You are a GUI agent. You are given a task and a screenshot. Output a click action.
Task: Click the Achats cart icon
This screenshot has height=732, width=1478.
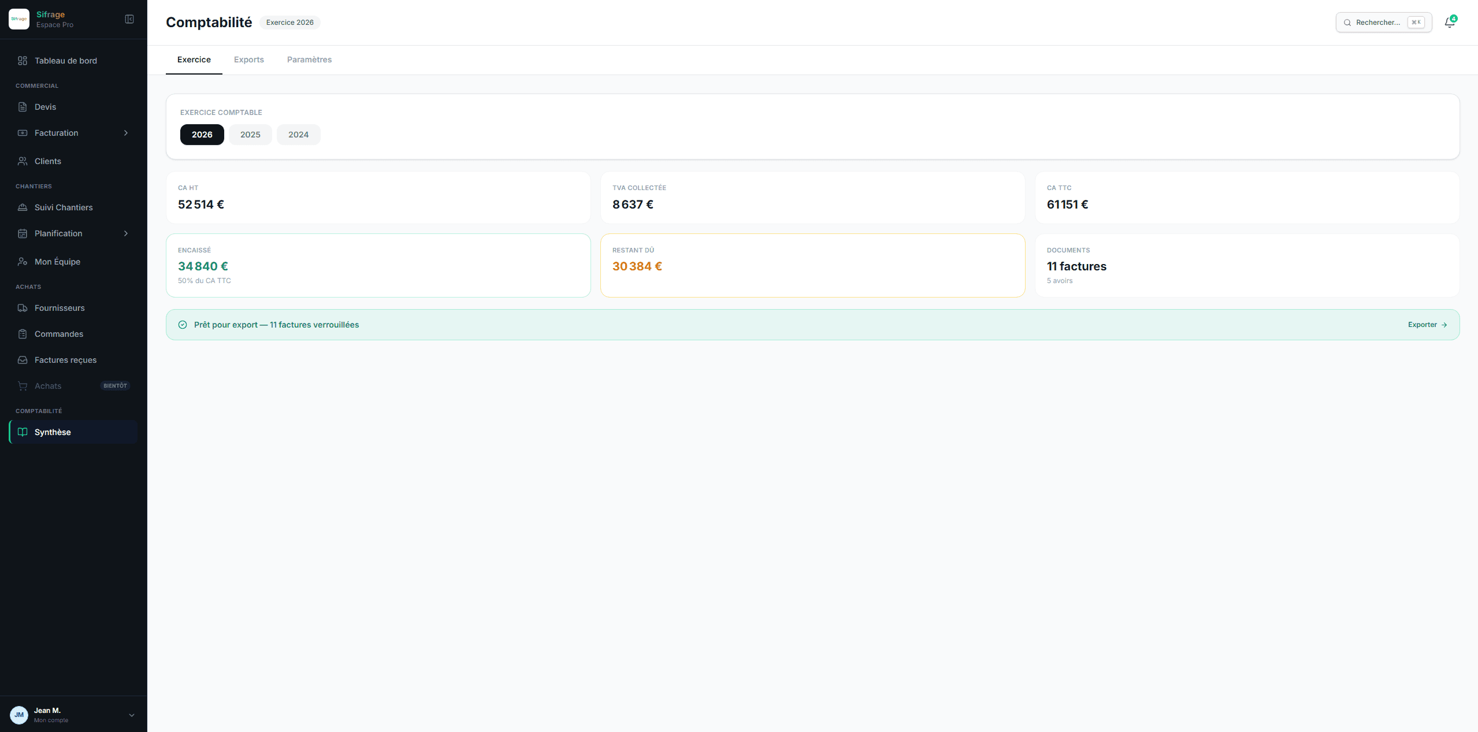[23, 386]
